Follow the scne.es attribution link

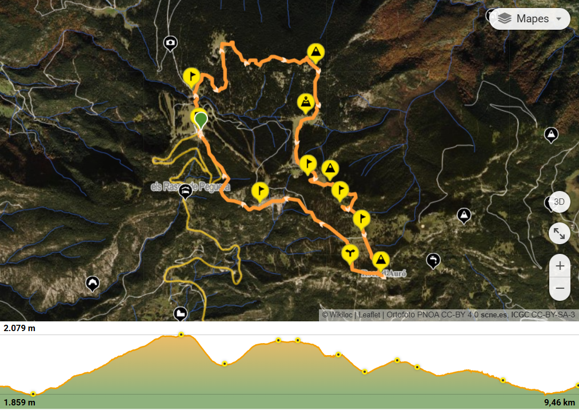tap(494, 315)
